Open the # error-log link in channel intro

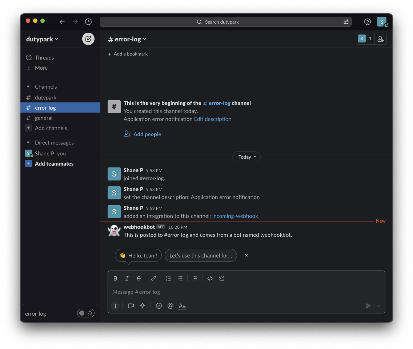click(217, 103)
